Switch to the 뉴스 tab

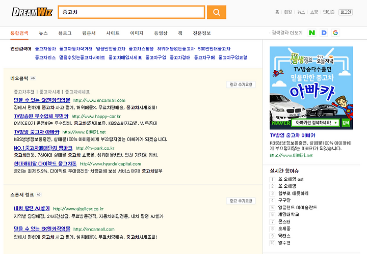coord(43,33)
